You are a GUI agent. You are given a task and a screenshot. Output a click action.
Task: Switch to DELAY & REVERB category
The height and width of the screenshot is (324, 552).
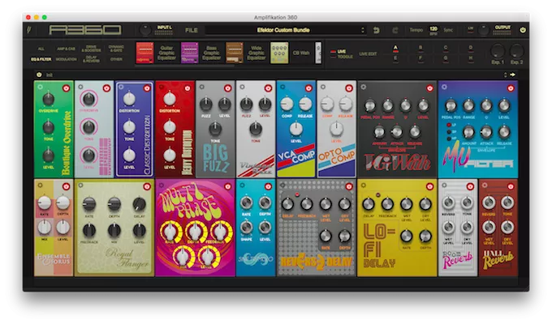(x=91, y=58)
